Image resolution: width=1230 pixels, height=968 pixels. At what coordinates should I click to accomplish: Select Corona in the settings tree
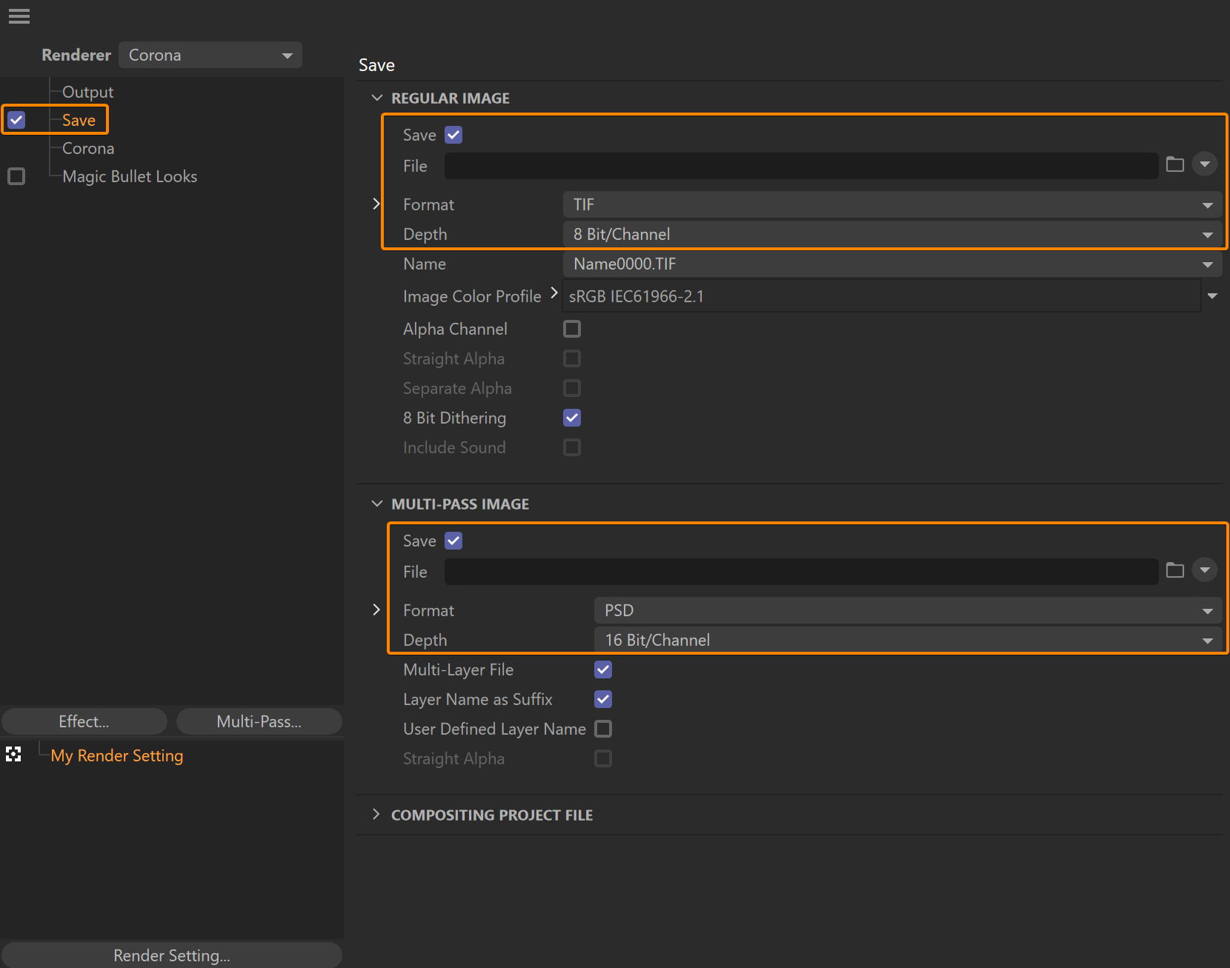88,148
